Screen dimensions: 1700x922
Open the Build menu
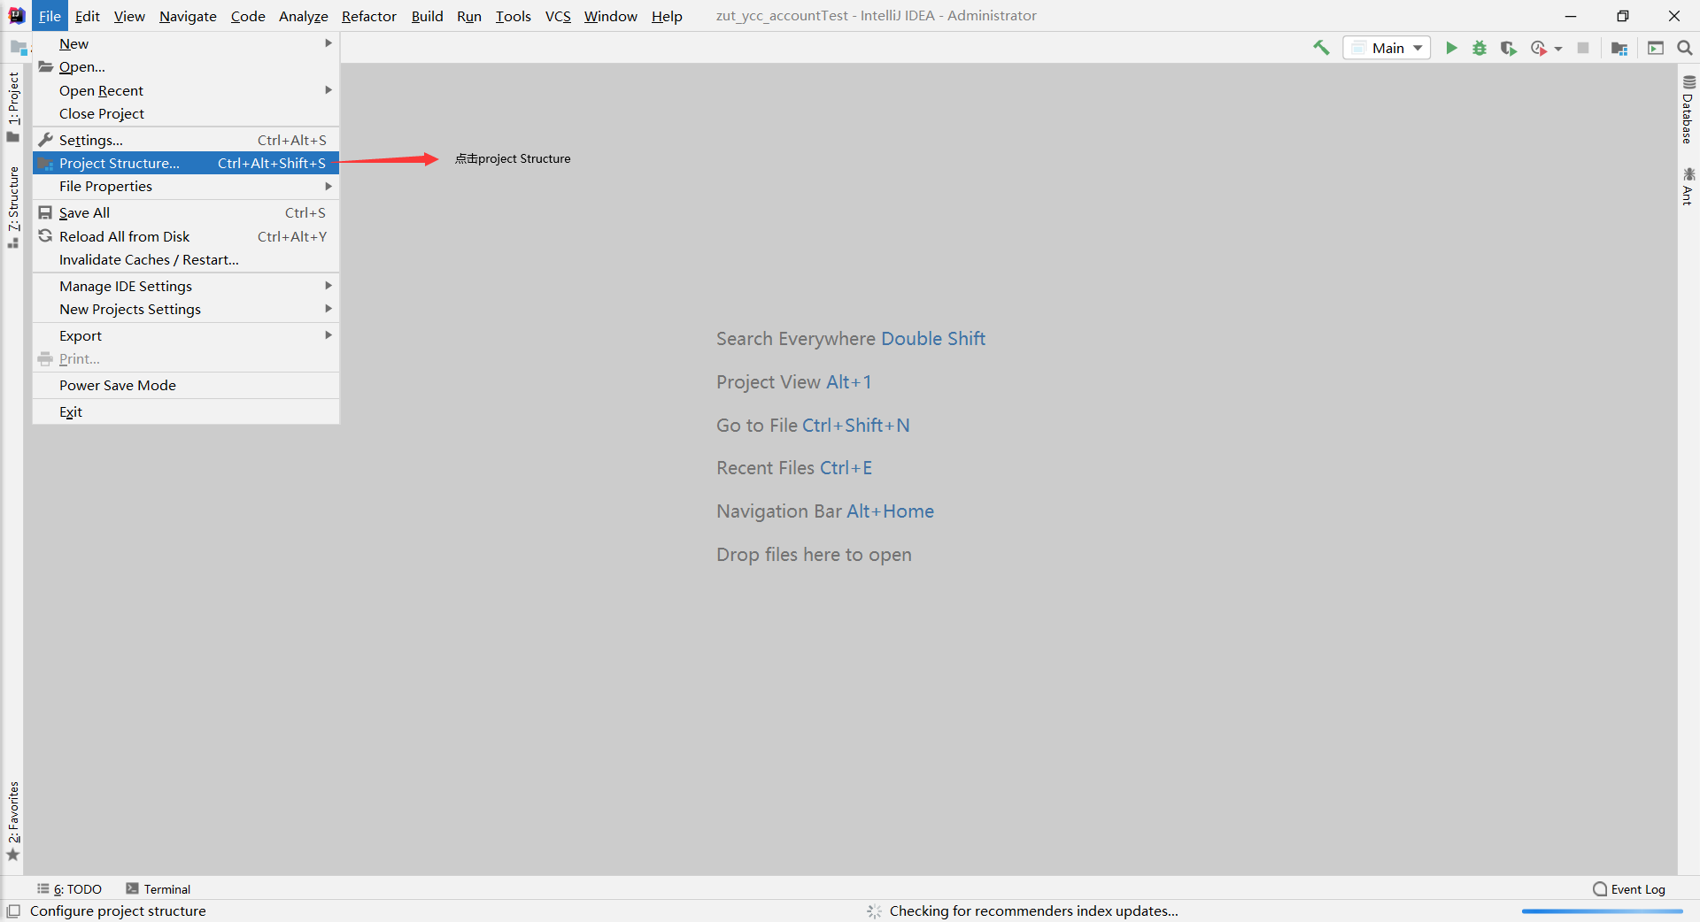427,16
